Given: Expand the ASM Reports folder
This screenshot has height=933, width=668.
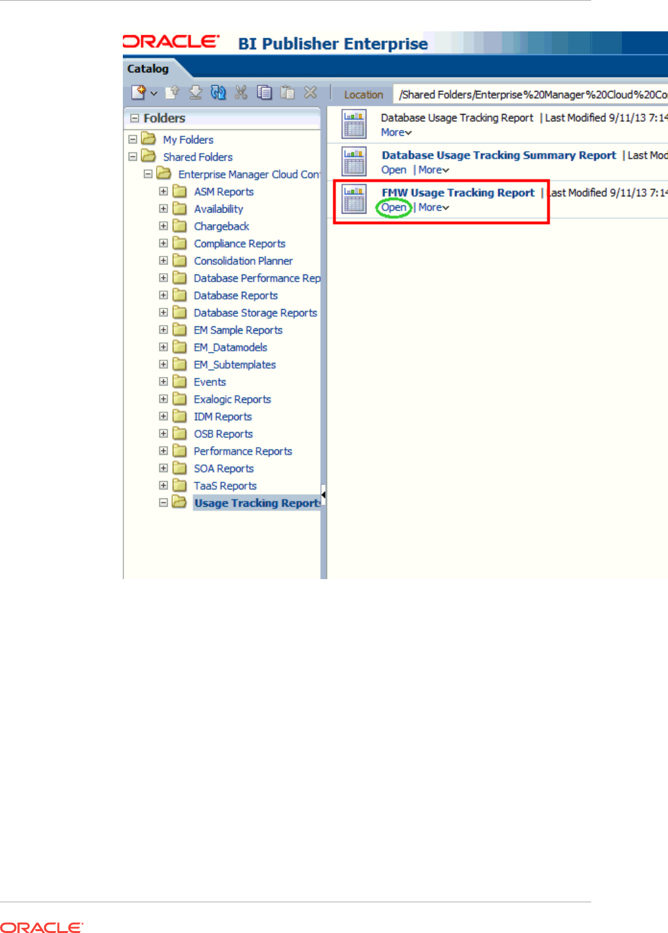Looking at the screenshot, I should pos(163,191).
